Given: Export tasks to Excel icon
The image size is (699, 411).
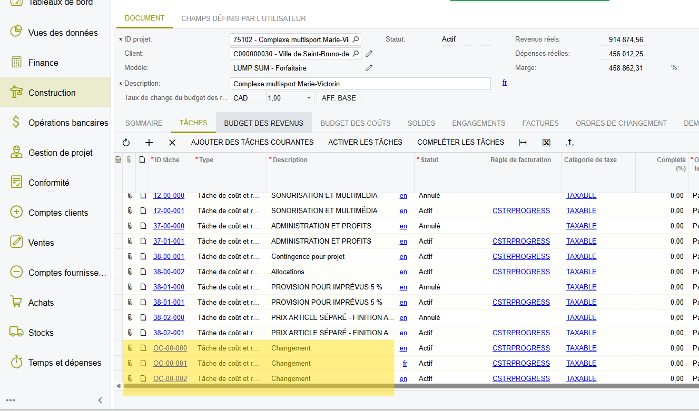Looking at the screenshot, I should click(546, 143).
